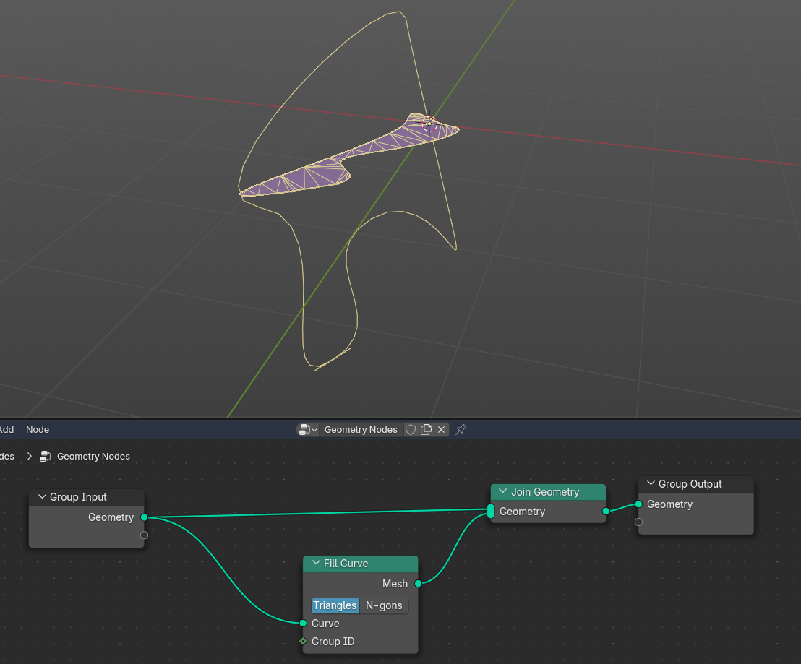
Task: Click the empty socket on Group Output
Action: [x=638, y=522]
